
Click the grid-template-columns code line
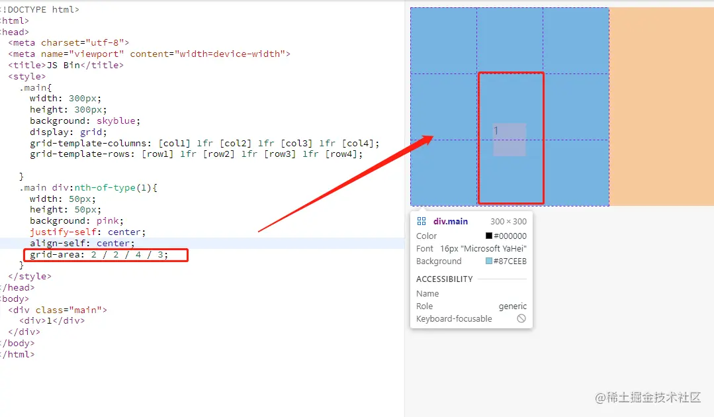tap(204, 144)
